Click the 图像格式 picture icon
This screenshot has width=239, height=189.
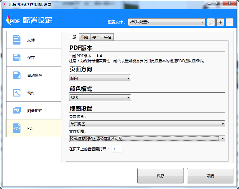[17, 110]
